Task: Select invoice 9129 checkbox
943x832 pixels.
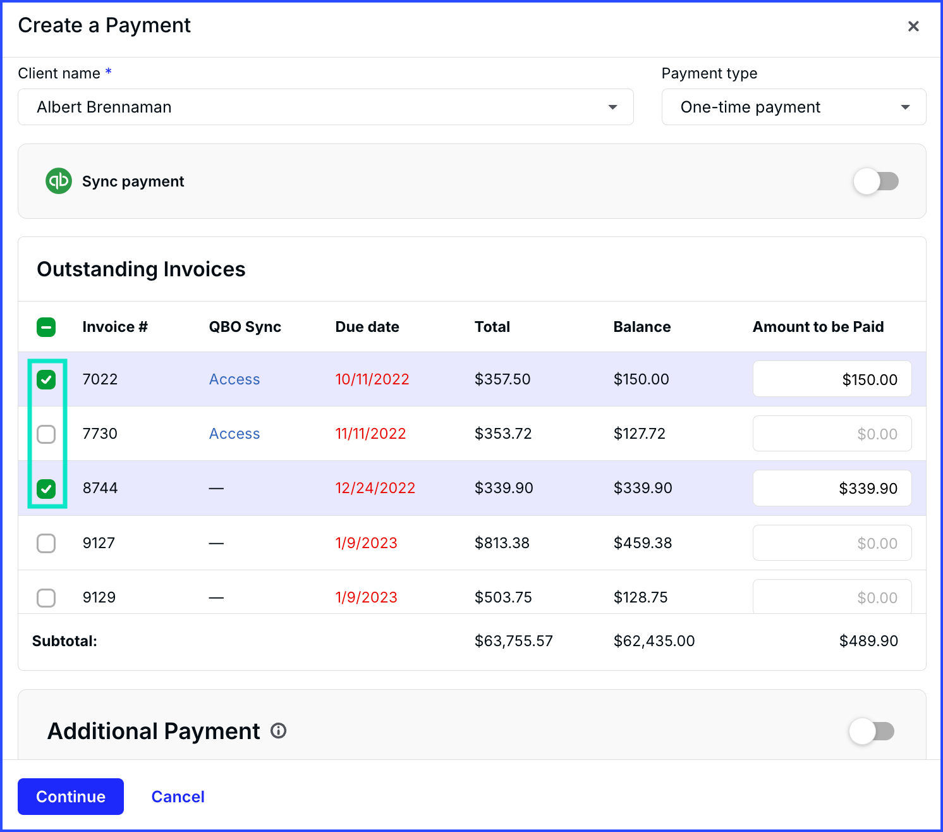Action: point(46,597)
